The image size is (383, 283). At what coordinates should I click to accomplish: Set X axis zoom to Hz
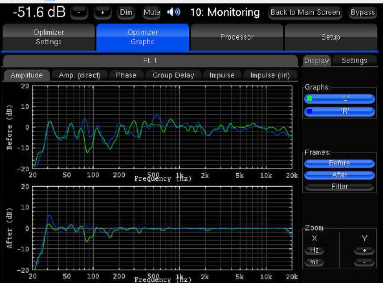[x=314, y=250]
